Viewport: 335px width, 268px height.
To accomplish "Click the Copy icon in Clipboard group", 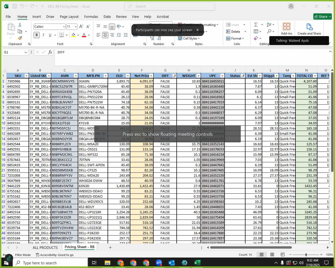I will [x=20, y=31].
